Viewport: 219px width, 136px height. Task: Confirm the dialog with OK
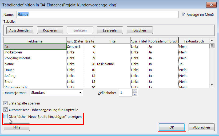tap(172, 127)
